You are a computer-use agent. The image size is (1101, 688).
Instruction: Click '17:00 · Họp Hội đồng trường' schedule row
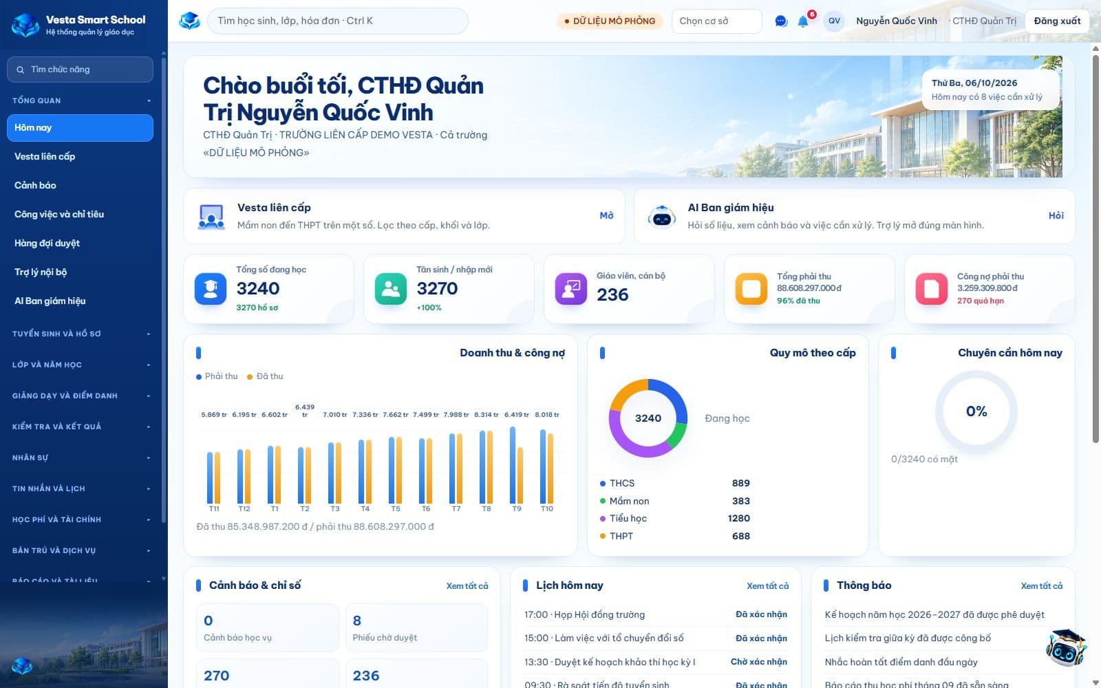coord(656,615)
